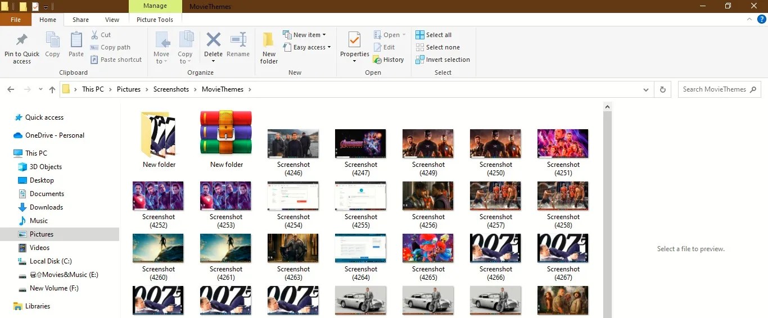Screen dimensions: 768x318
Task: Click the Manage contextual tab
Action: (155, 6)
